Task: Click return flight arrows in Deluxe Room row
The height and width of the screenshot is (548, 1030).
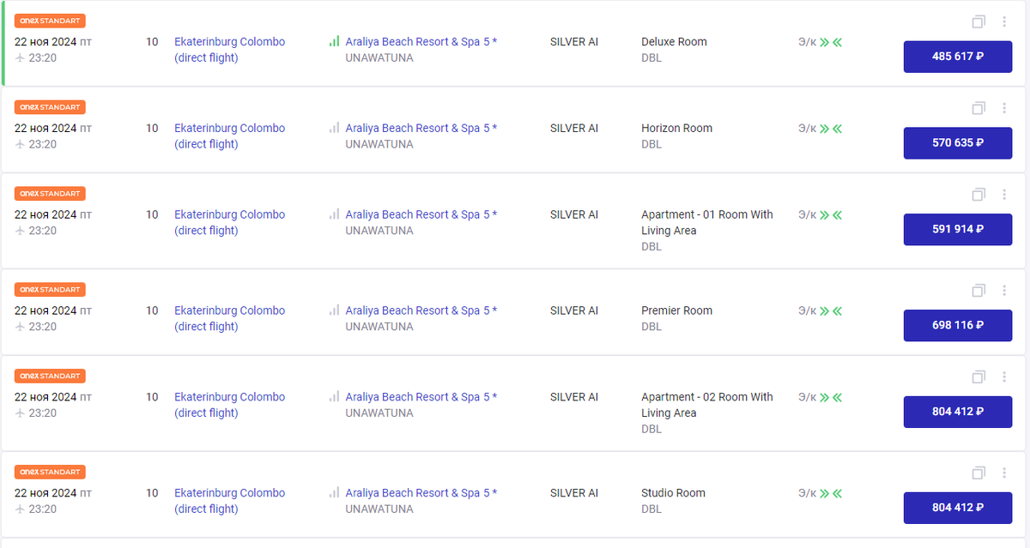Action: tap(837, 42)
